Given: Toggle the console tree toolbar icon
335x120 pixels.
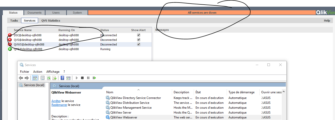Looking at the screenshot, I should (x=35, y=78).
